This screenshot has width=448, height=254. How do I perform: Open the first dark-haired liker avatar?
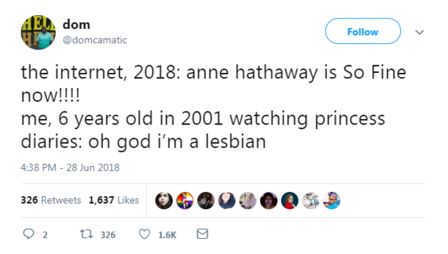click(x=164, y=200)
